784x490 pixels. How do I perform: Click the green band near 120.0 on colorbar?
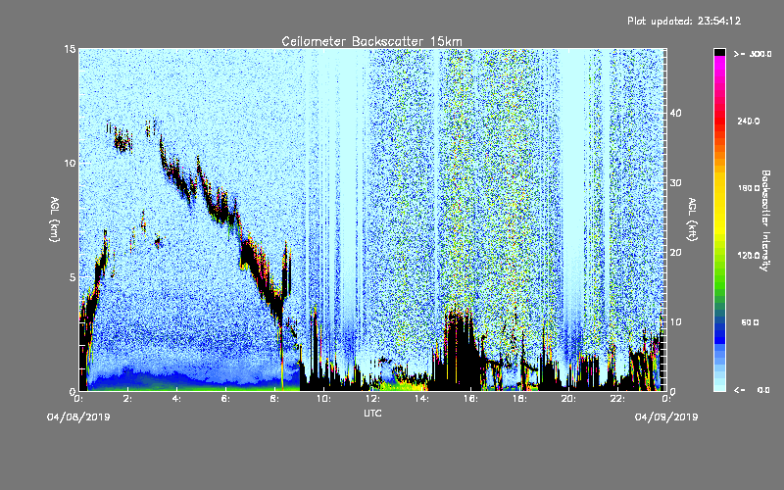(719, 260)
